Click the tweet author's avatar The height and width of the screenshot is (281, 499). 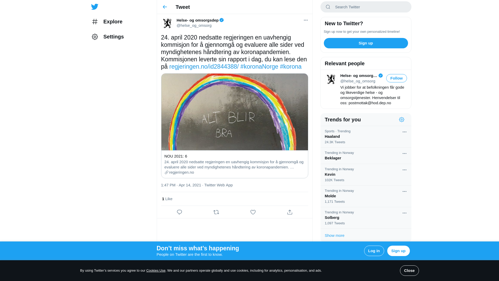pos(167,23)
